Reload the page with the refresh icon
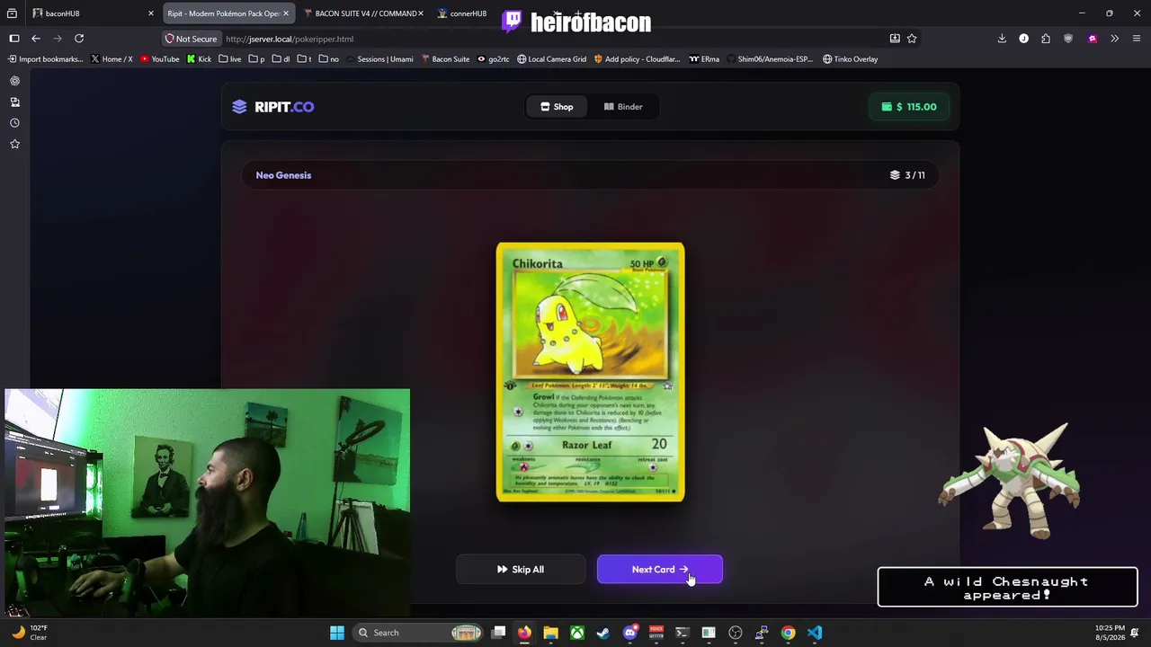Image resolution: width=1151 pixels, height=647 pixels. pyautogui.click(x=79, y=39)
